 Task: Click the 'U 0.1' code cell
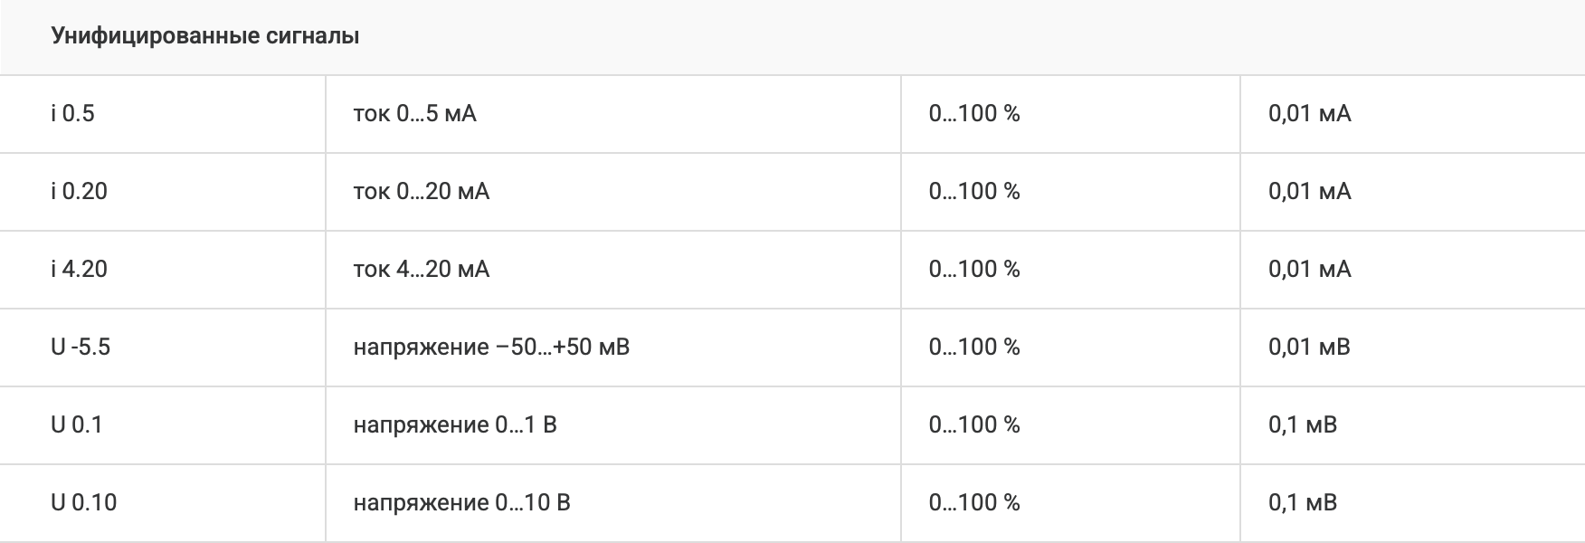77,425
